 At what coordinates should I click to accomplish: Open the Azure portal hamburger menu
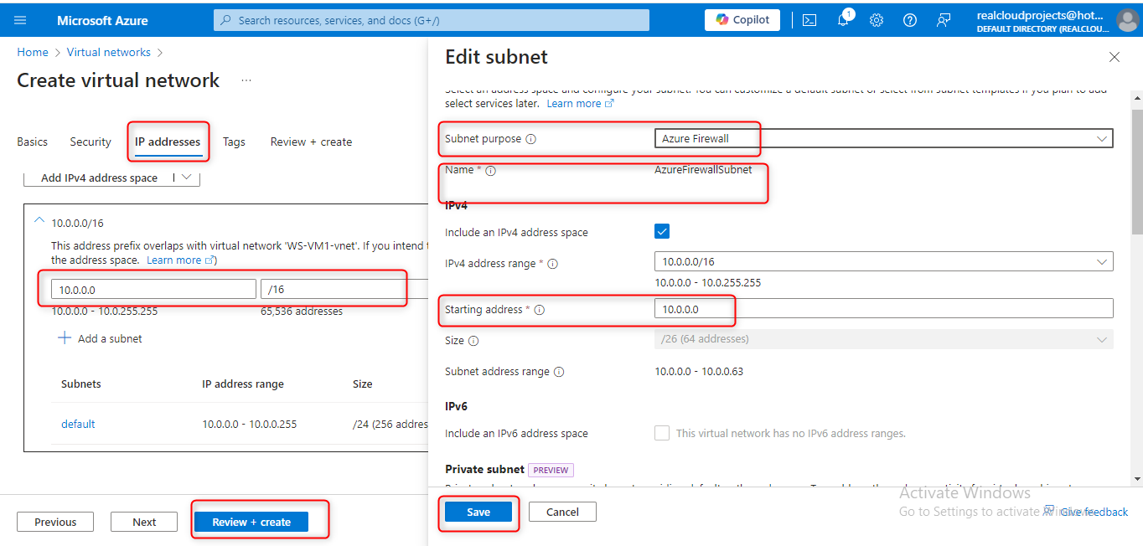(x=20, y=20)
